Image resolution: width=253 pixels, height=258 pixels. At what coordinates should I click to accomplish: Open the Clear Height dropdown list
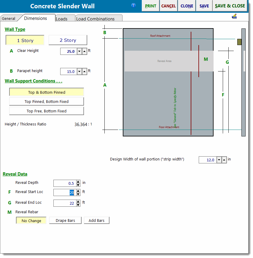(79, 51)
